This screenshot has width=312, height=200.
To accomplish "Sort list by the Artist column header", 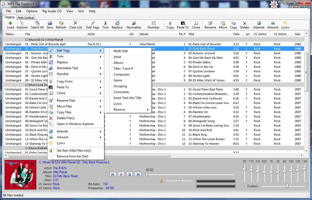I will (x=91, y=34).
